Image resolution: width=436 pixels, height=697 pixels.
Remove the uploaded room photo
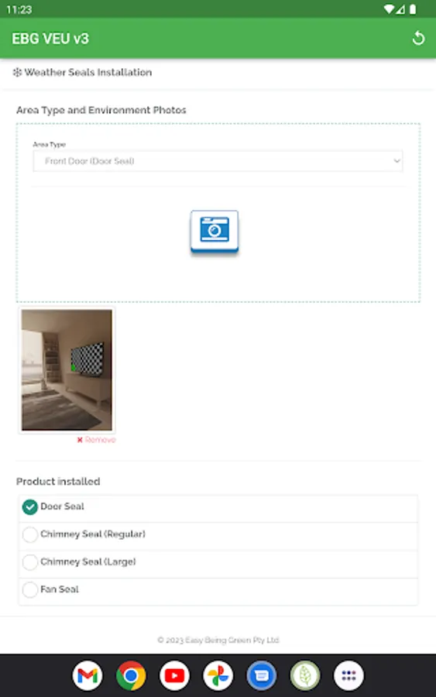click(x=97, y=440)
